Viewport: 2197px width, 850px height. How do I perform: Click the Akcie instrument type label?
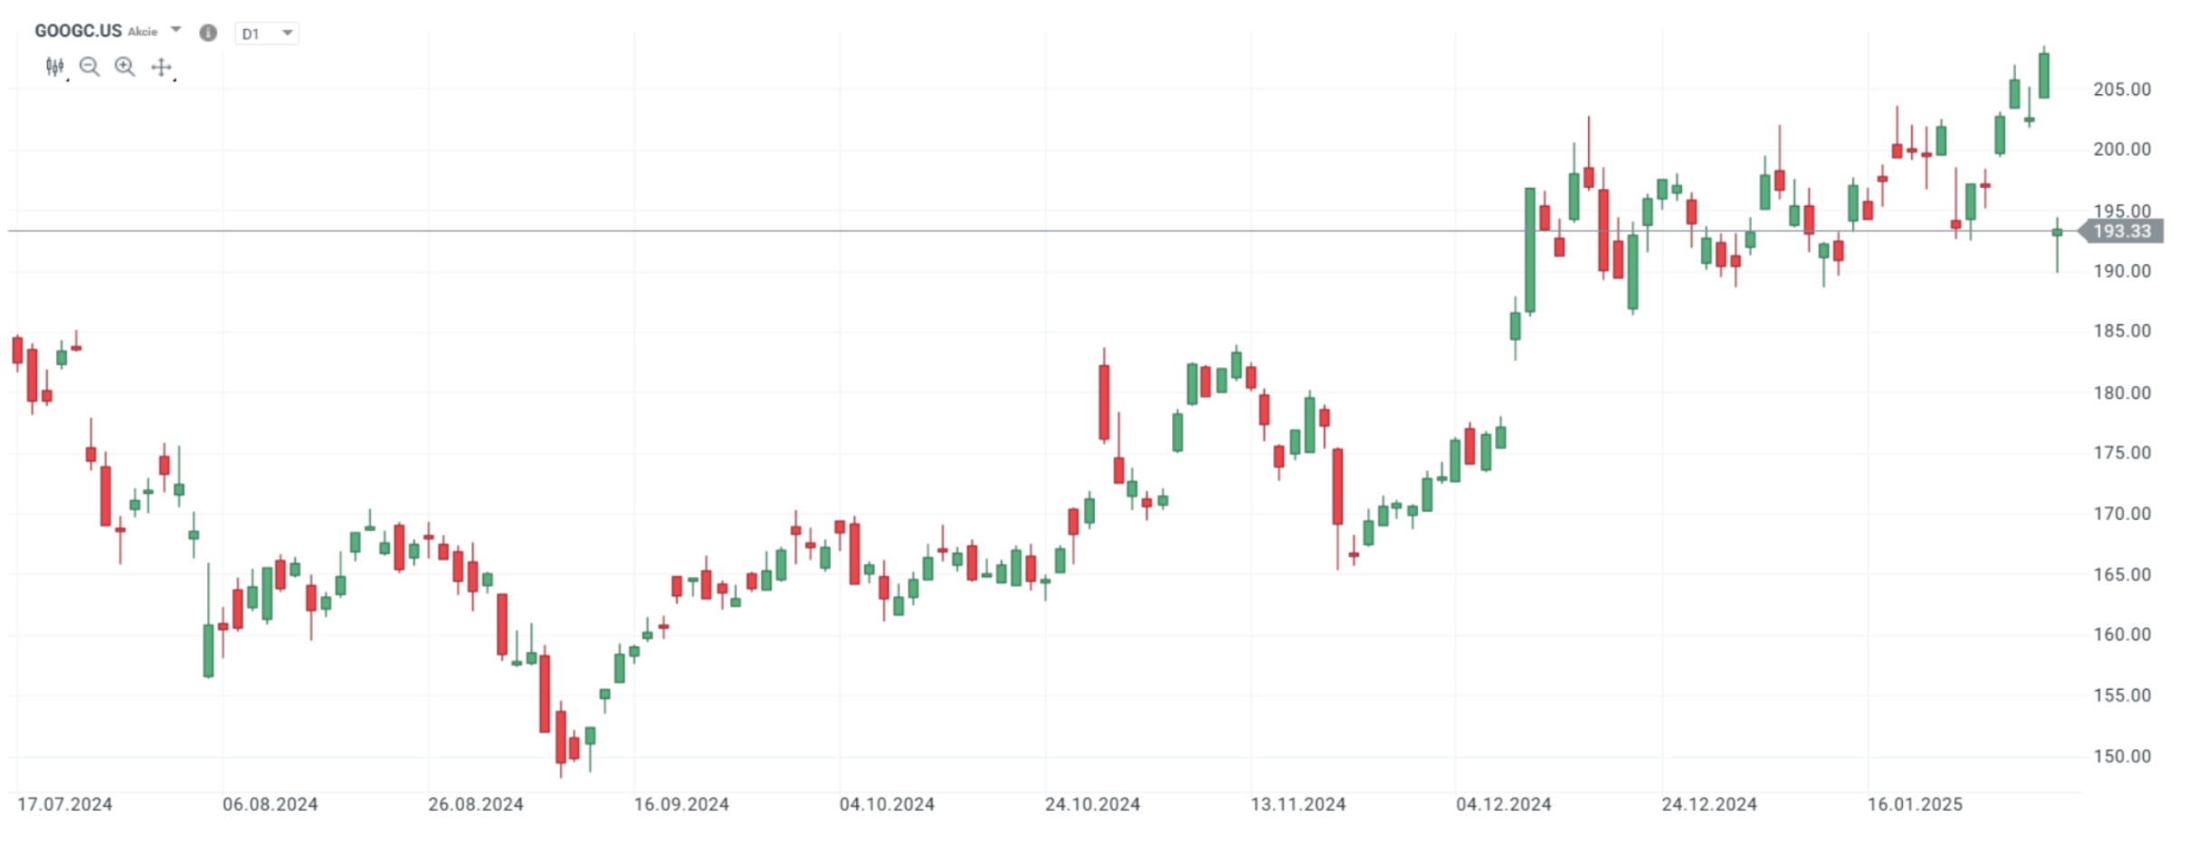(x=142, y=32)
